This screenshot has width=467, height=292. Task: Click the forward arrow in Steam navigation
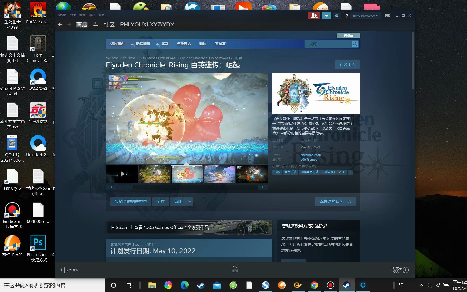coord(69,25)
